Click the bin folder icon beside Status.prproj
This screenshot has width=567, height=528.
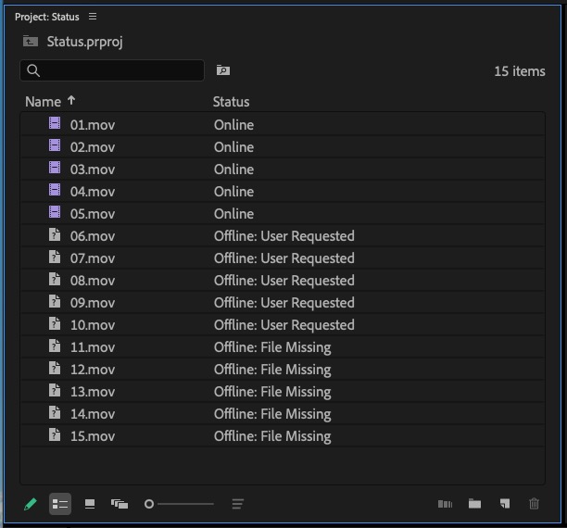coord(31,42)
